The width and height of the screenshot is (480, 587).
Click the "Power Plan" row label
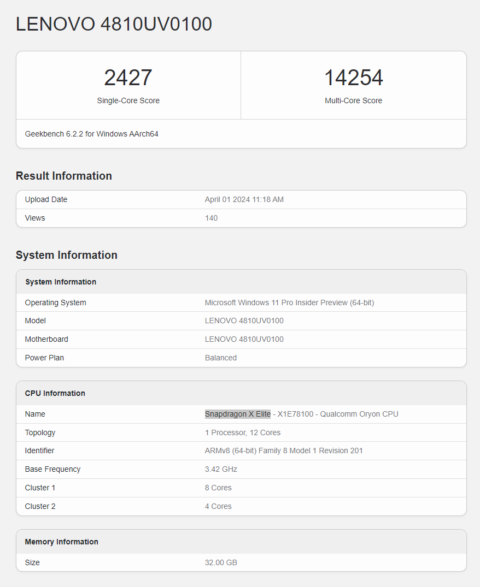click(44, 358)
